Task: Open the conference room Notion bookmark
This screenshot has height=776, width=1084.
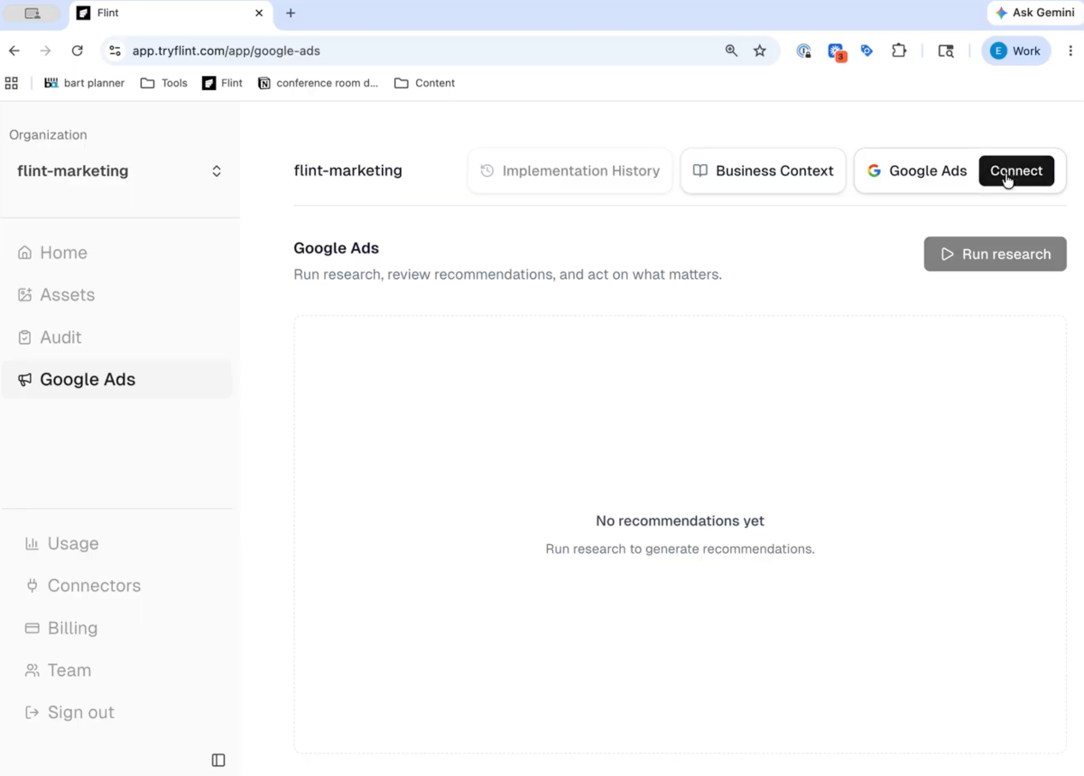Action: point(318,83)
